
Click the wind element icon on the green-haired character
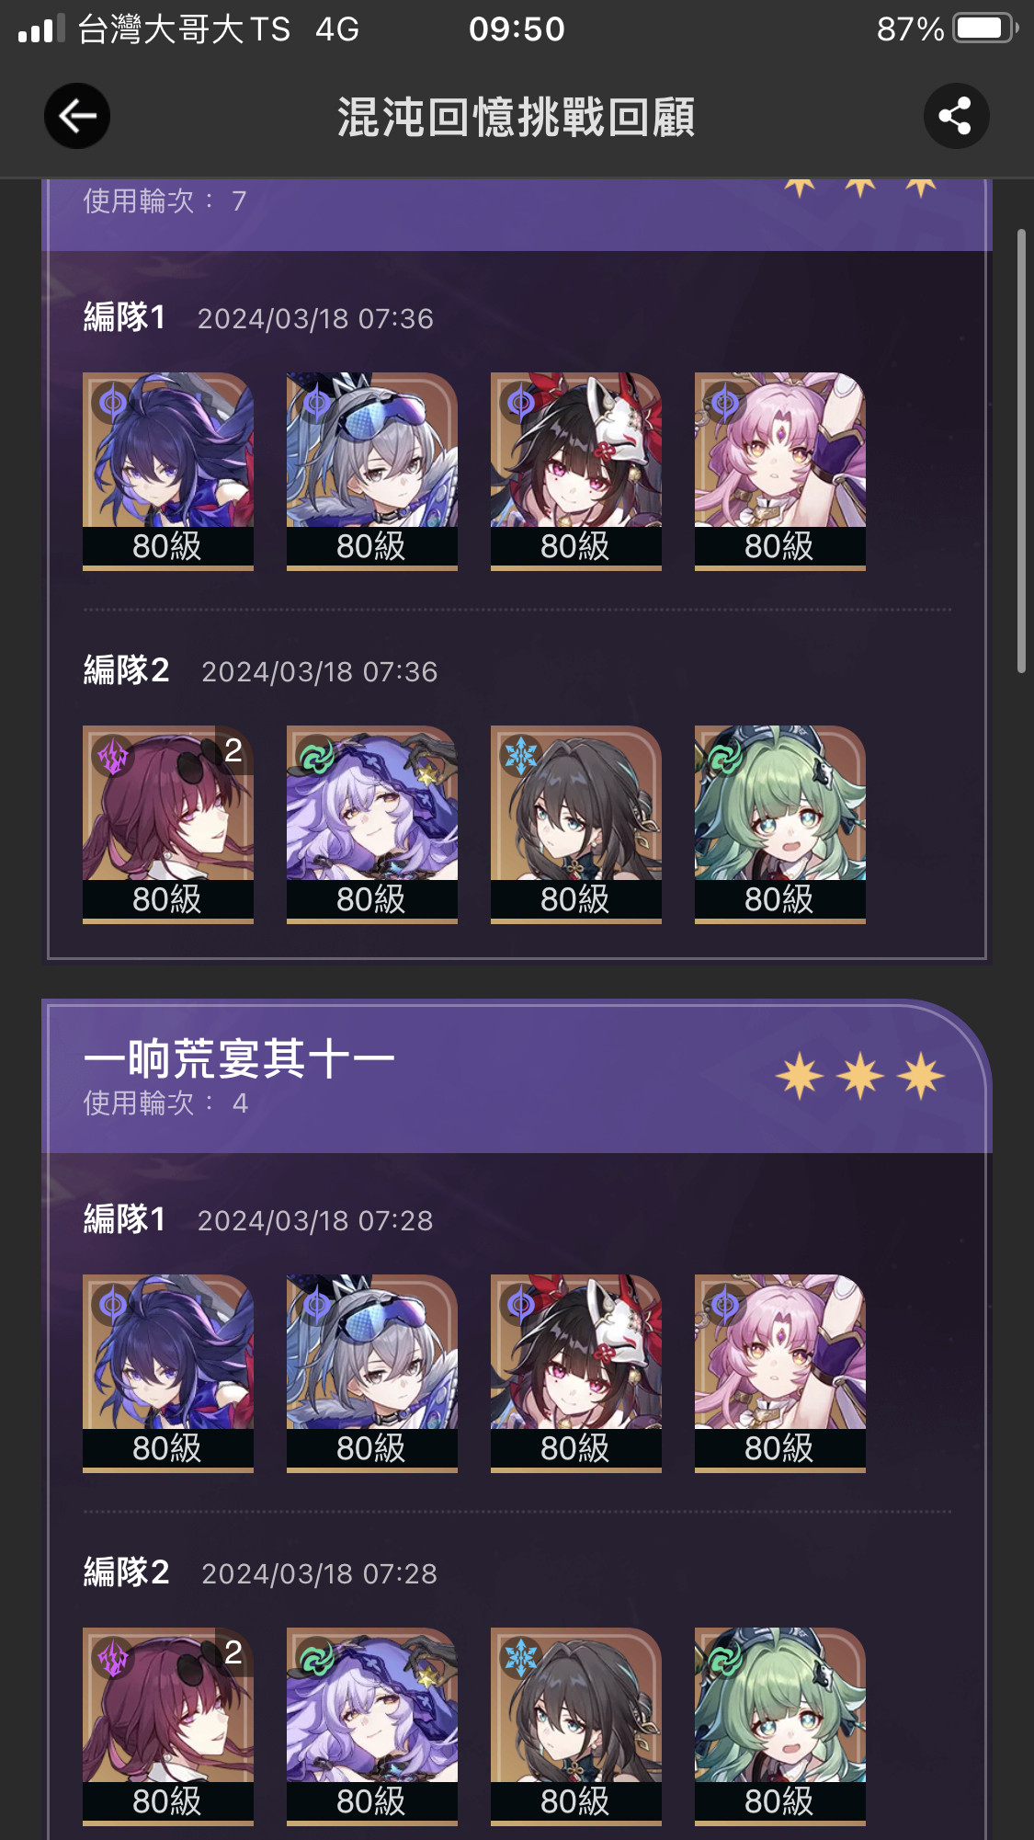725,757
